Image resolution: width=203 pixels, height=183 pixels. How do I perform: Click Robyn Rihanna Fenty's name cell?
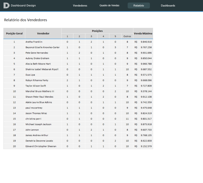(37, 80)
